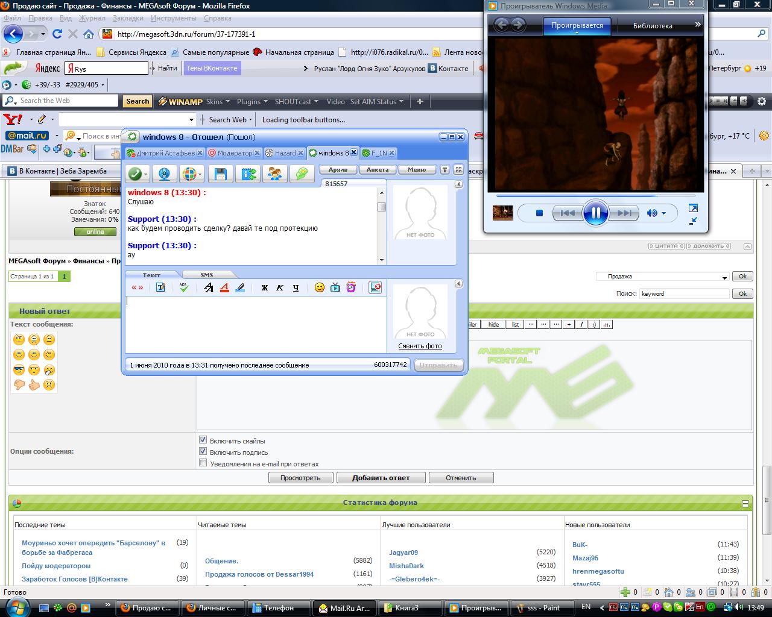Screen dimensions: 772x617
Task: Open the Закладки menu in Firefox
Action: pos(128,18)
